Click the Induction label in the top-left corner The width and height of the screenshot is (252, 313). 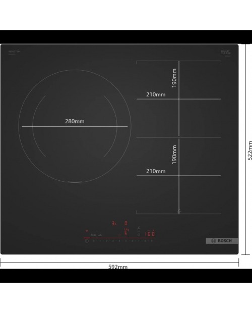(14, 51)
